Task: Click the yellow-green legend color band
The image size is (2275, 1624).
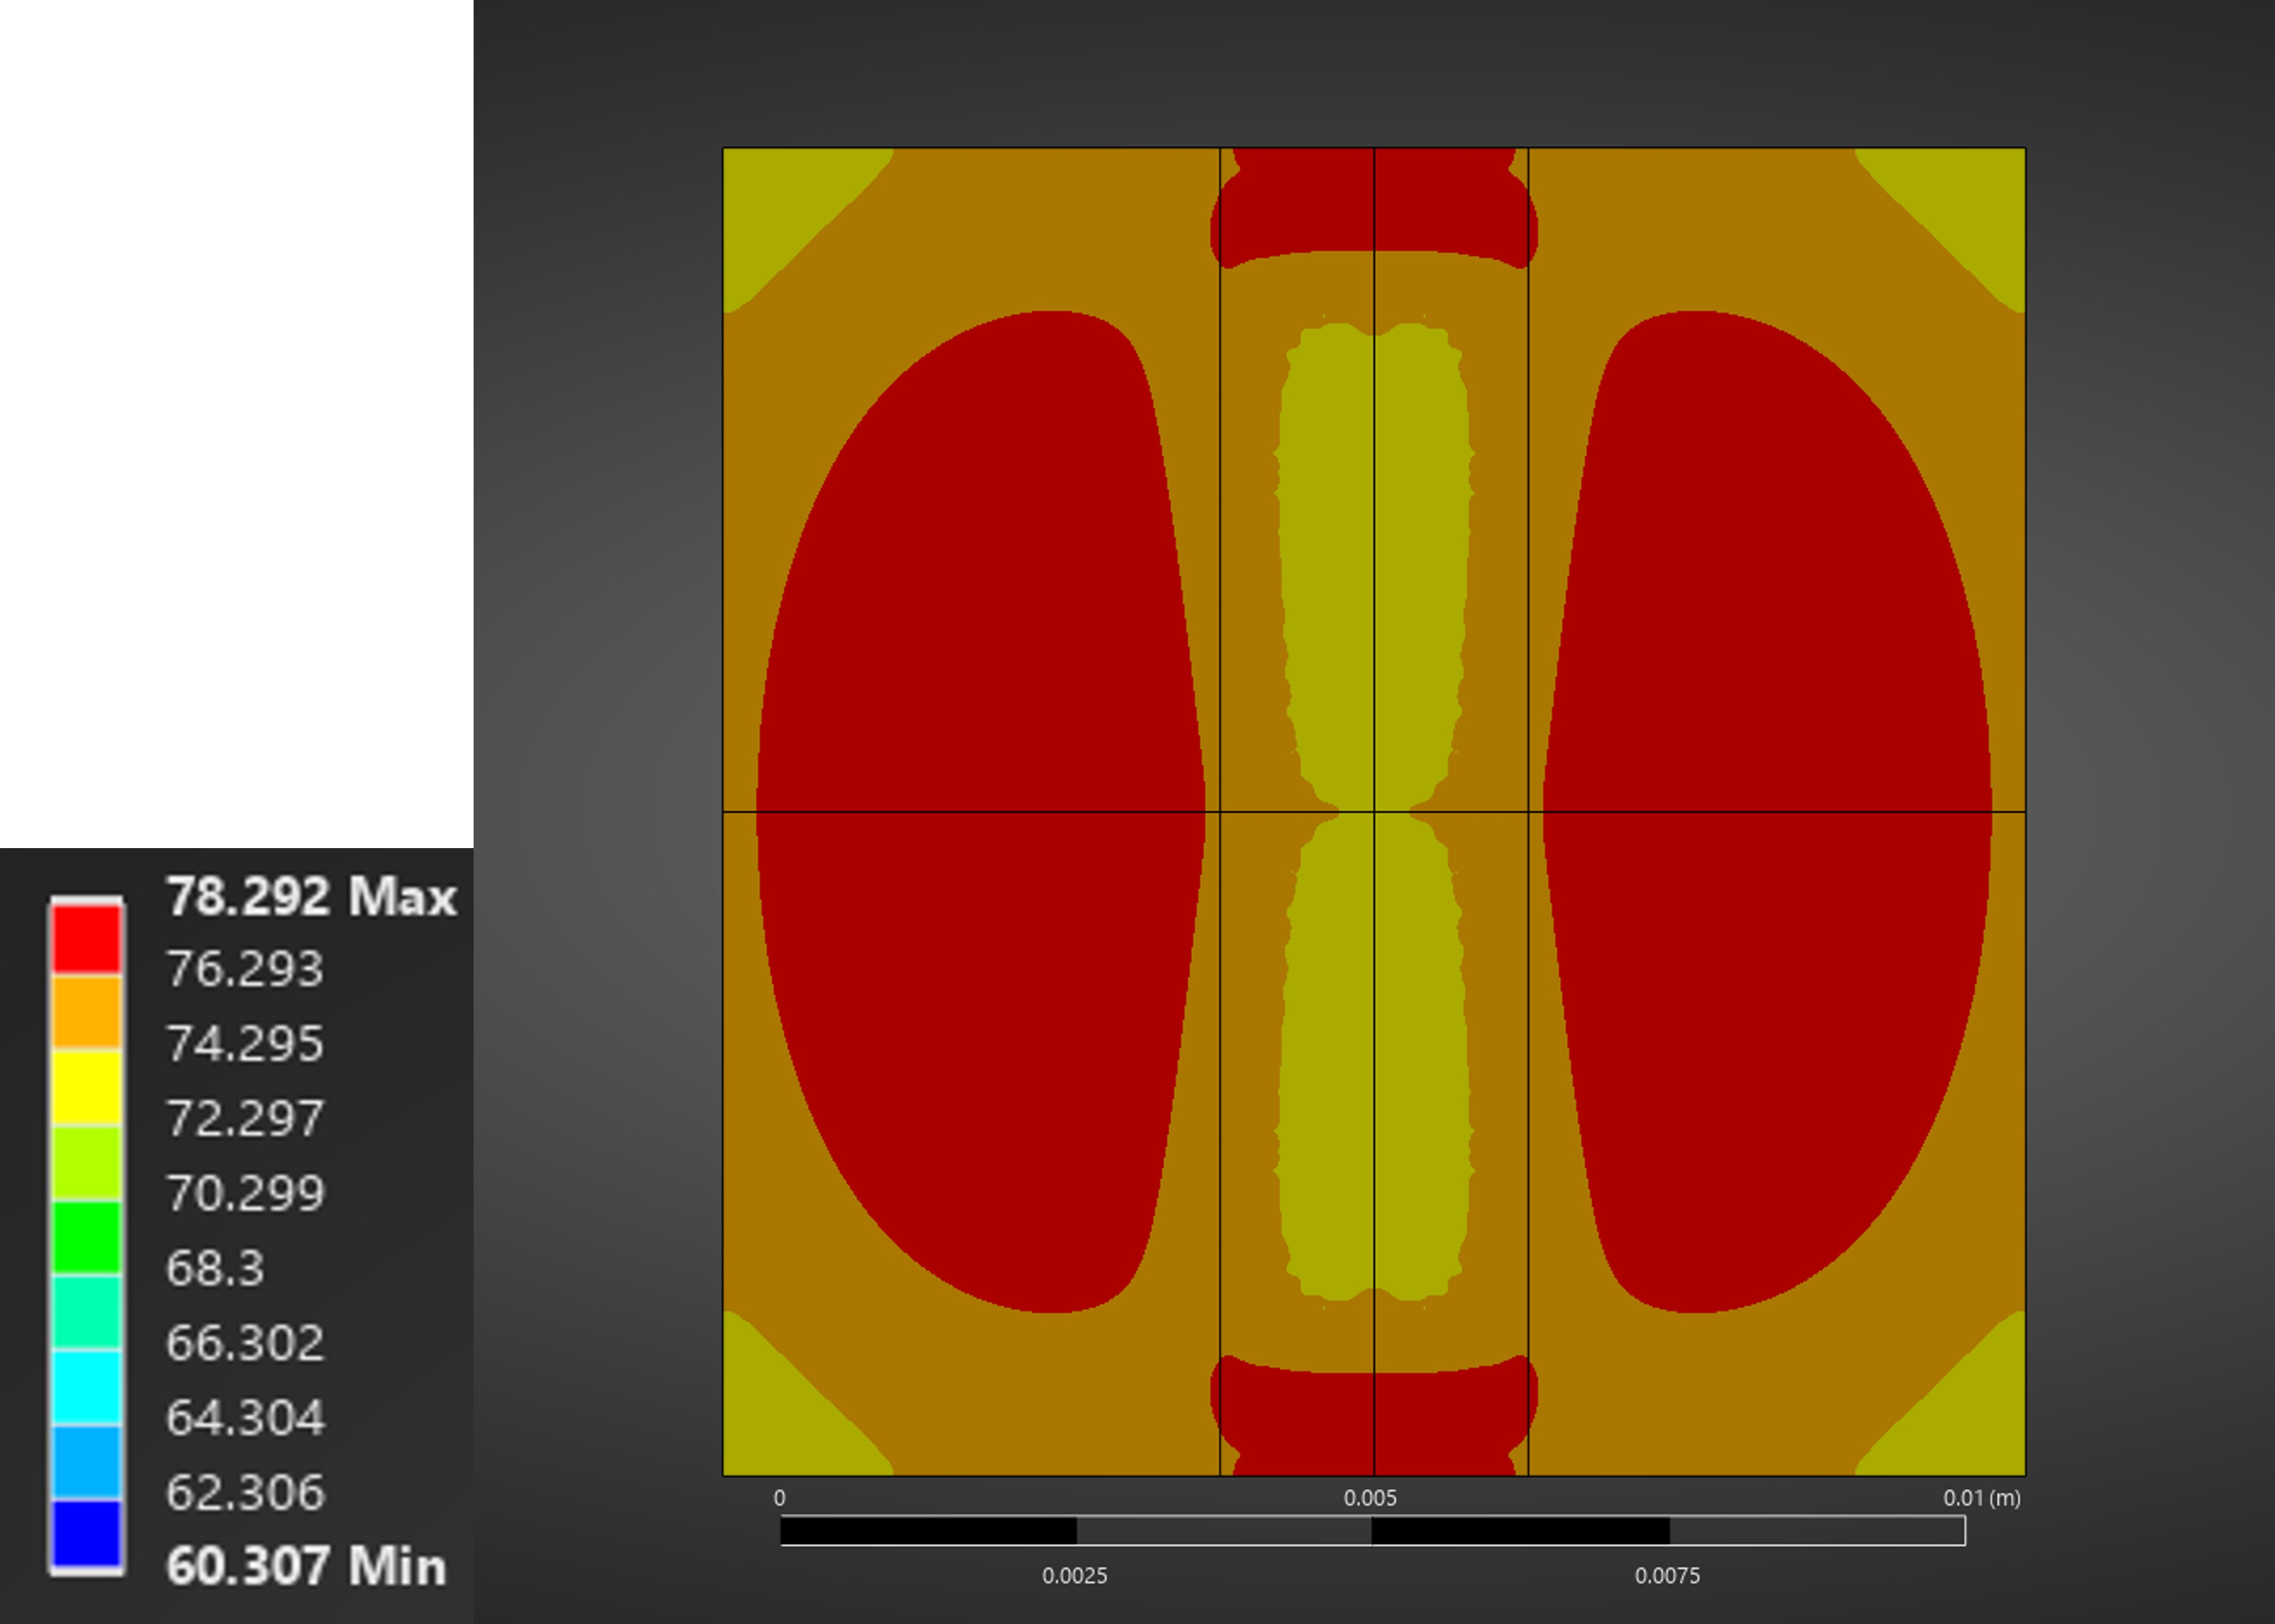Action: (x=87, y=1162)
